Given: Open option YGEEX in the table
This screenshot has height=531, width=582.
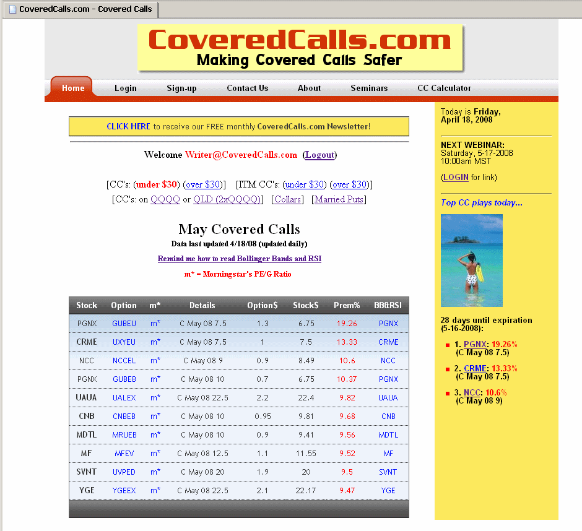Looking at the screenshot, I should [x=124, y=491].
